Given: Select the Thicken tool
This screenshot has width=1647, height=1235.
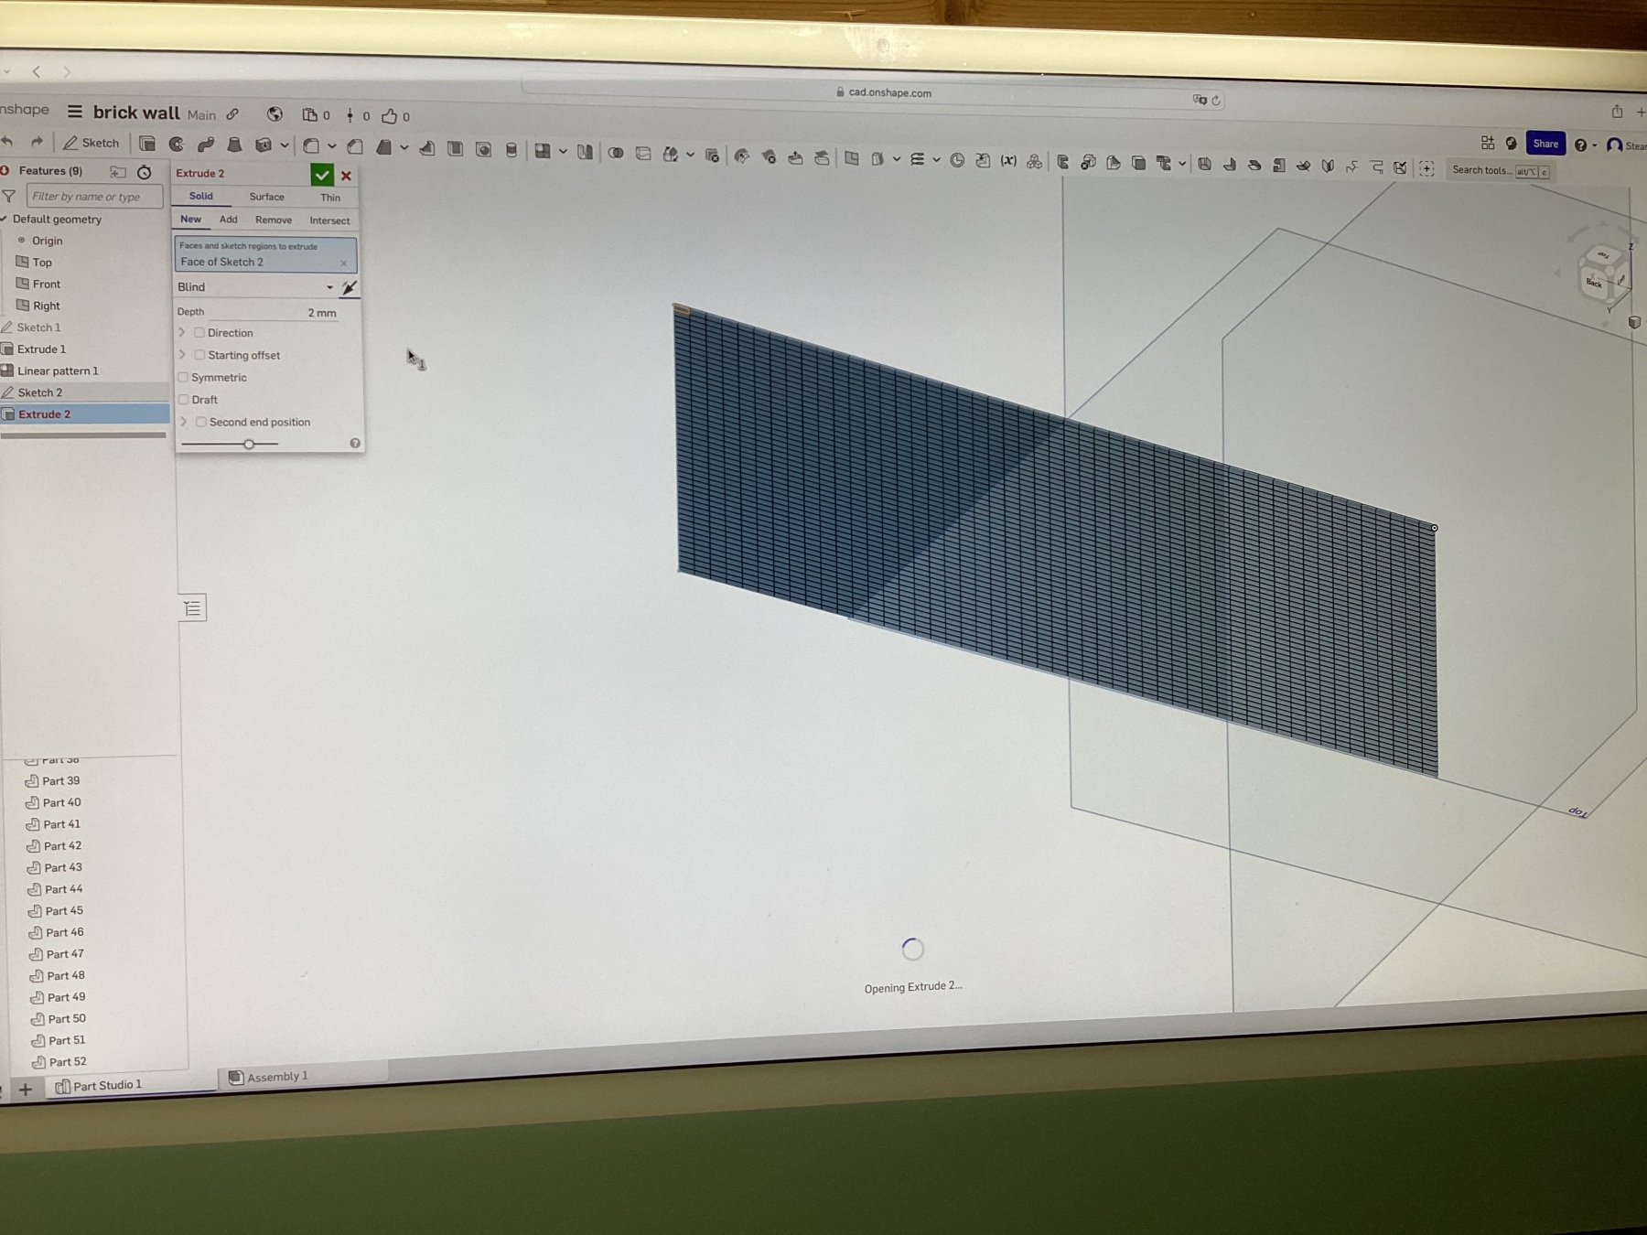Looking at the screenshot, I should point(264,145).
